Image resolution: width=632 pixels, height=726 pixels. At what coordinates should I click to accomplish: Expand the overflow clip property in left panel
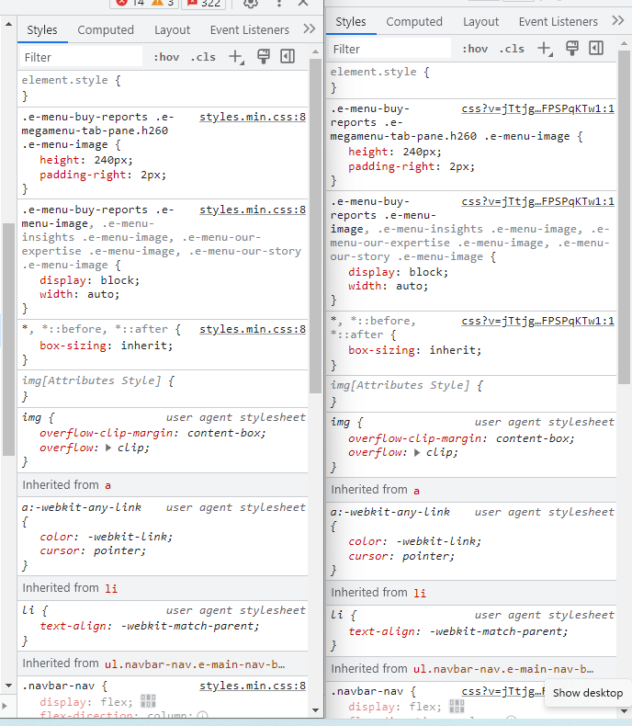[x=109, y=448]
